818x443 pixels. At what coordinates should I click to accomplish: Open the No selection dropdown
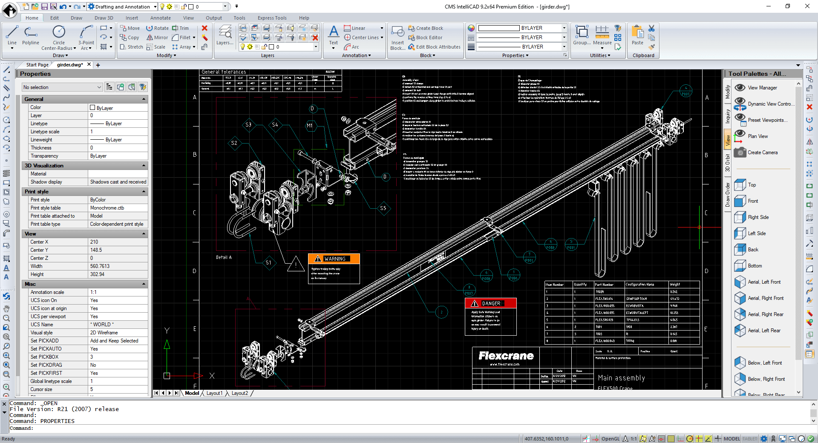[62, 87]
